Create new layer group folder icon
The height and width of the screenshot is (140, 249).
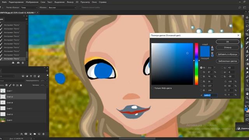[35, 134]
